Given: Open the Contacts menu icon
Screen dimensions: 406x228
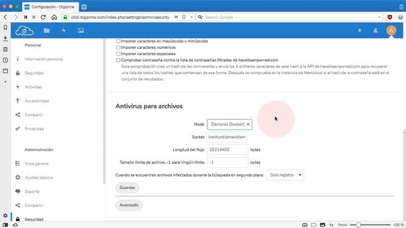Looking at the screenshot, I should [376, 30].
